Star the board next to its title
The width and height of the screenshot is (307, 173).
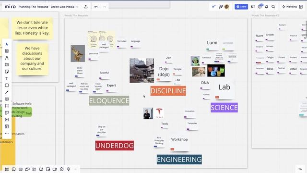point(78,7)
